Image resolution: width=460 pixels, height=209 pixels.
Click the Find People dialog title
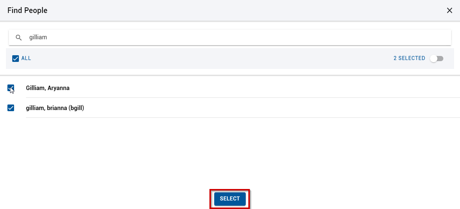pyautogui.click(x=27, y=10)
